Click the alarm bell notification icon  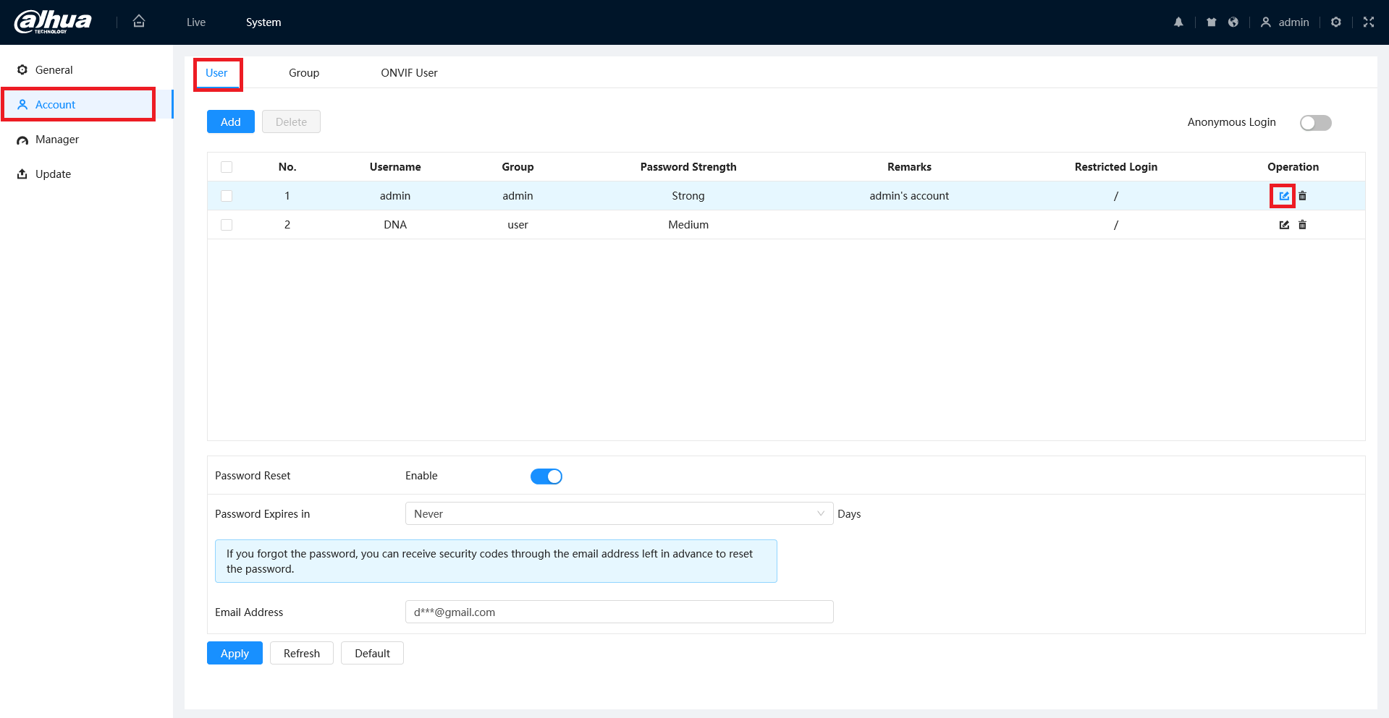coord(1178,22)
